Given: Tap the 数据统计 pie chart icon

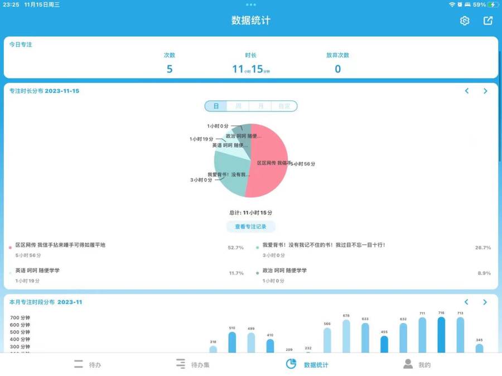Looking at the screenshot, I should [291, 364].
